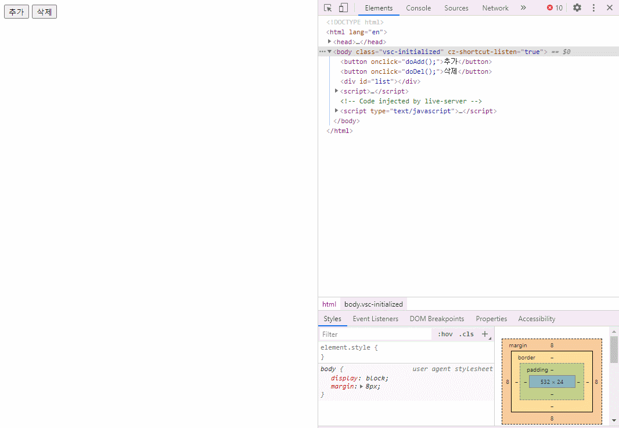
Task: Open the Accessibility tab
Action: [537, 319]
